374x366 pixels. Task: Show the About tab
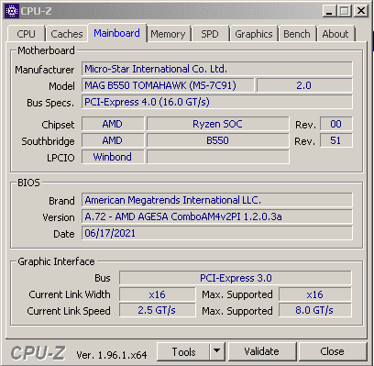pyautogui.click(x=335, y=34)
